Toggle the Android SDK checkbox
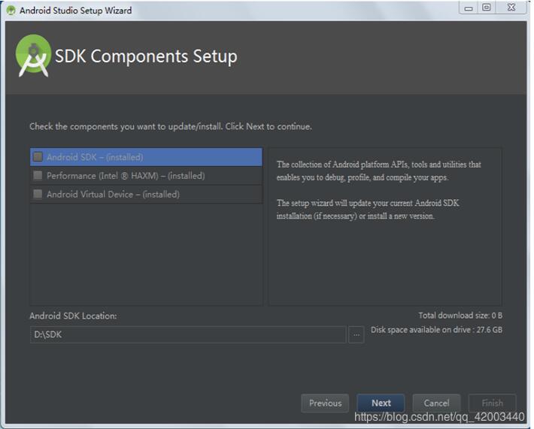The height and width of the screenshot is (429, 534). pyautogui.click(x=38, y=157)
